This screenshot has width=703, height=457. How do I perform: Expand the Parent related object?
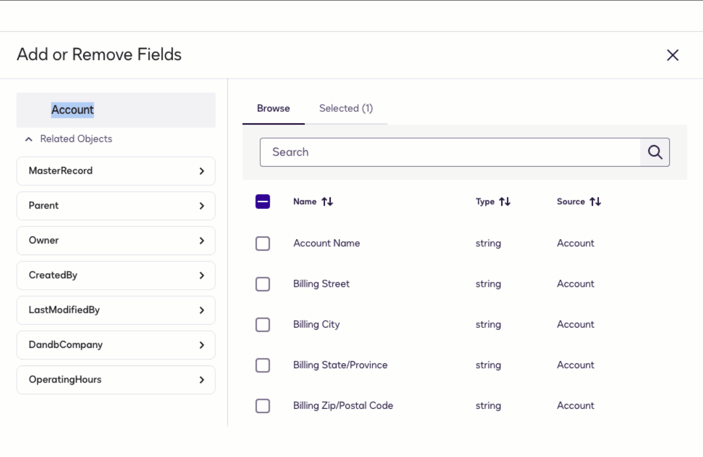tap(116, 206)
